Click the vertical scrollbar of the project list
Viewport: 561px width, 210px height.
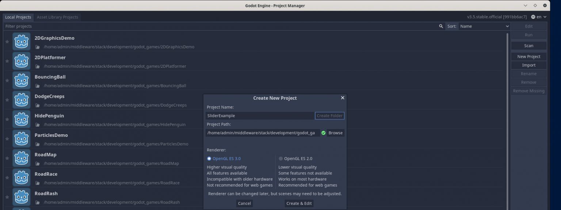click(507, 109)
